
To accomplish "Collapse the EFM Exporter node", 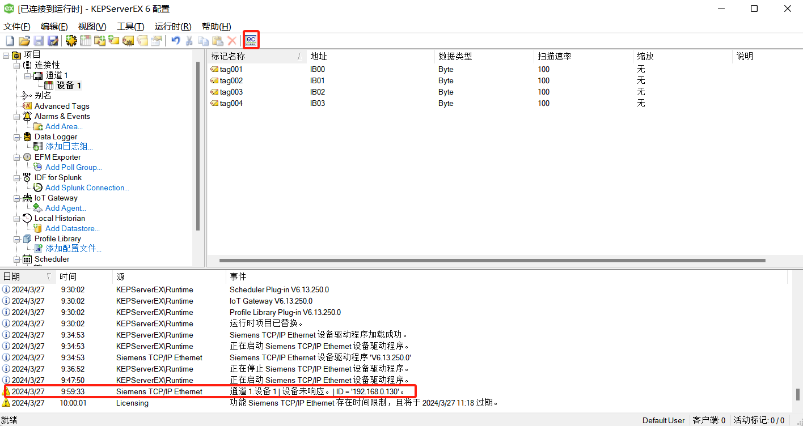I will point(16,157).
